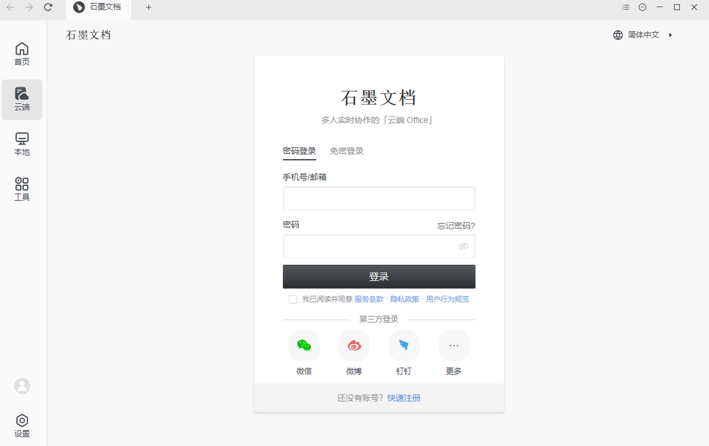Focus the 手机号/邮箱 input field
The height and width of the screenshot is (446, 709).
point(379,198)
